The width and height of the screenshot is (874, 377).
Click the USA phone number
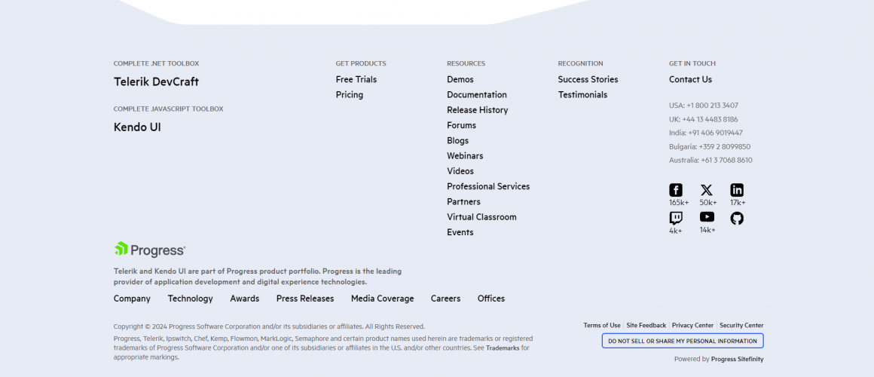pos(704,106)
